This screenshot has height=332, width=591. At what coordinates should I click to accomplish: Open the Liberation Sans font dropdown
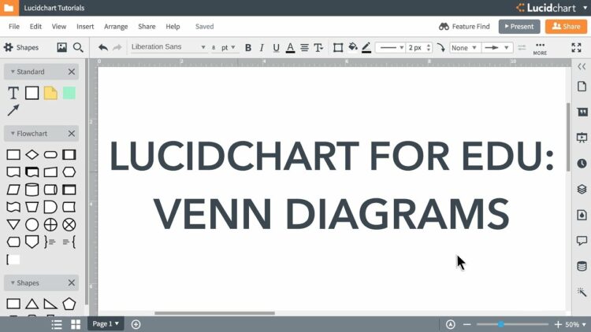pyautogui.click(x=168, y=47)
